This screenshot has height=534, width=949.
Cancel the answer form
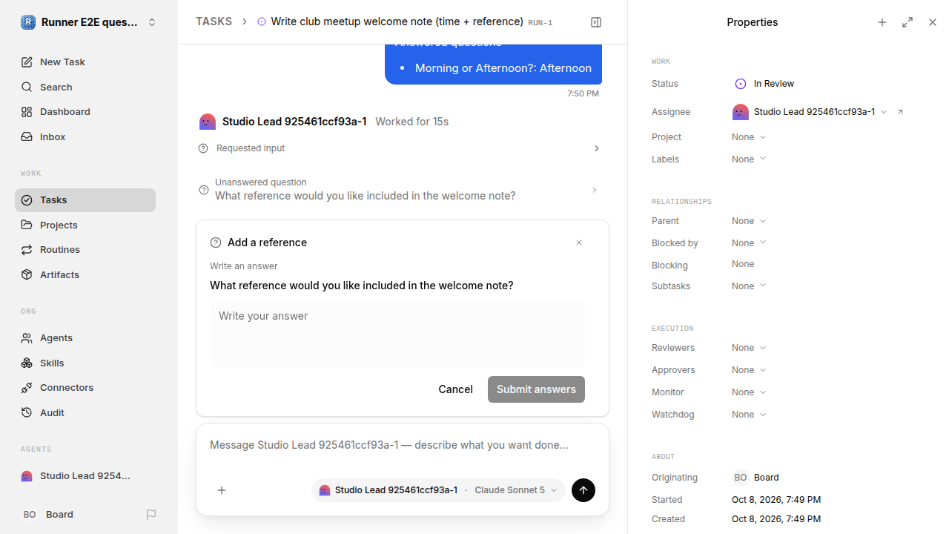[x=455, y=389]
